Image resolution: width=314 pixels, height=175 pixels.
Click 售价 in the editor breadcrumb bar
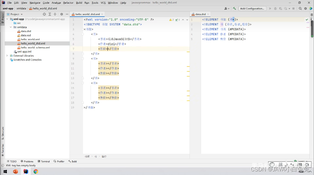104,157
